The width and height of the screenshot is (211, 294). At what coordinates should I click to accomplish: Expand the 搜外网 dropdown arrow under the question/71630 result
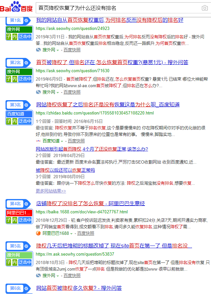click(58, 92)
